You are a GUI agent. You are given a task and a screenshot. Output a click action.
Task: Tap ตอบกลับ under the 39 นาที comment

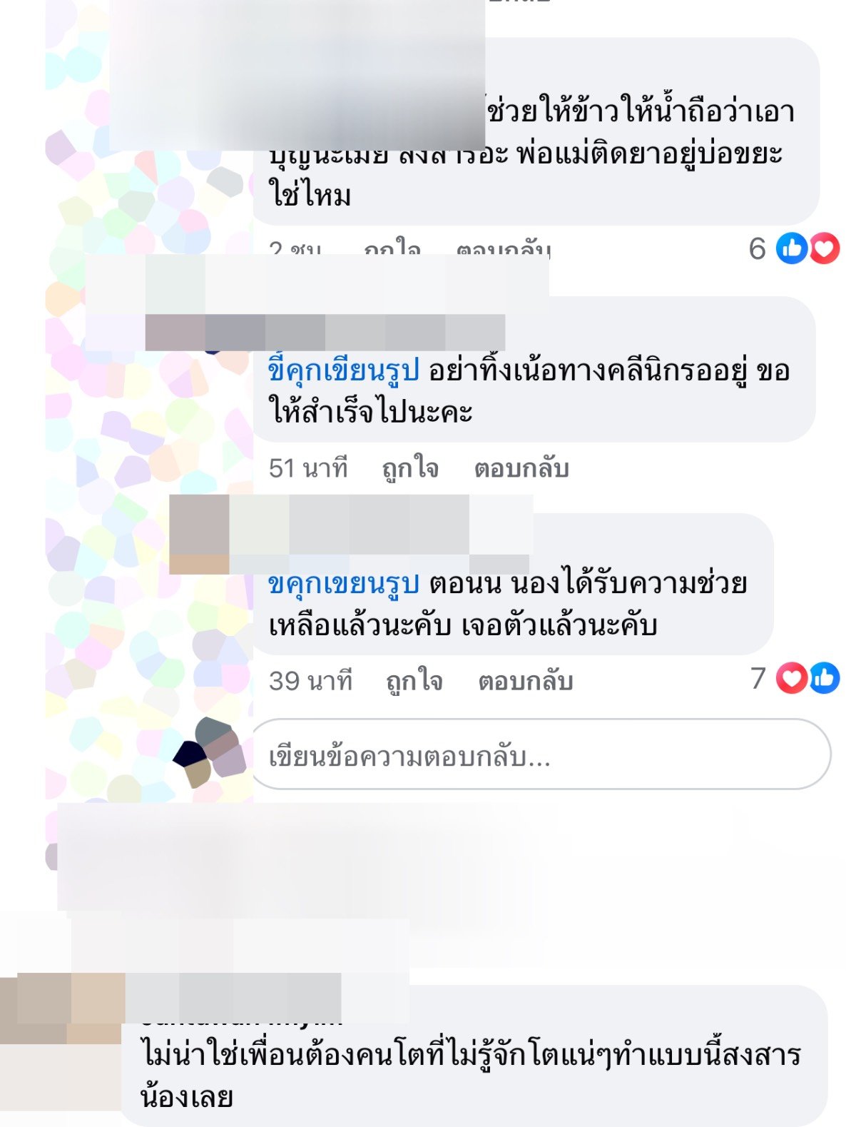tap(526, 681)
